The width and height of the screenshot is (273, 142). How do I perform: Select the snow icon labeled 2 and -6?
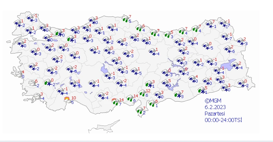pos(228,49)
